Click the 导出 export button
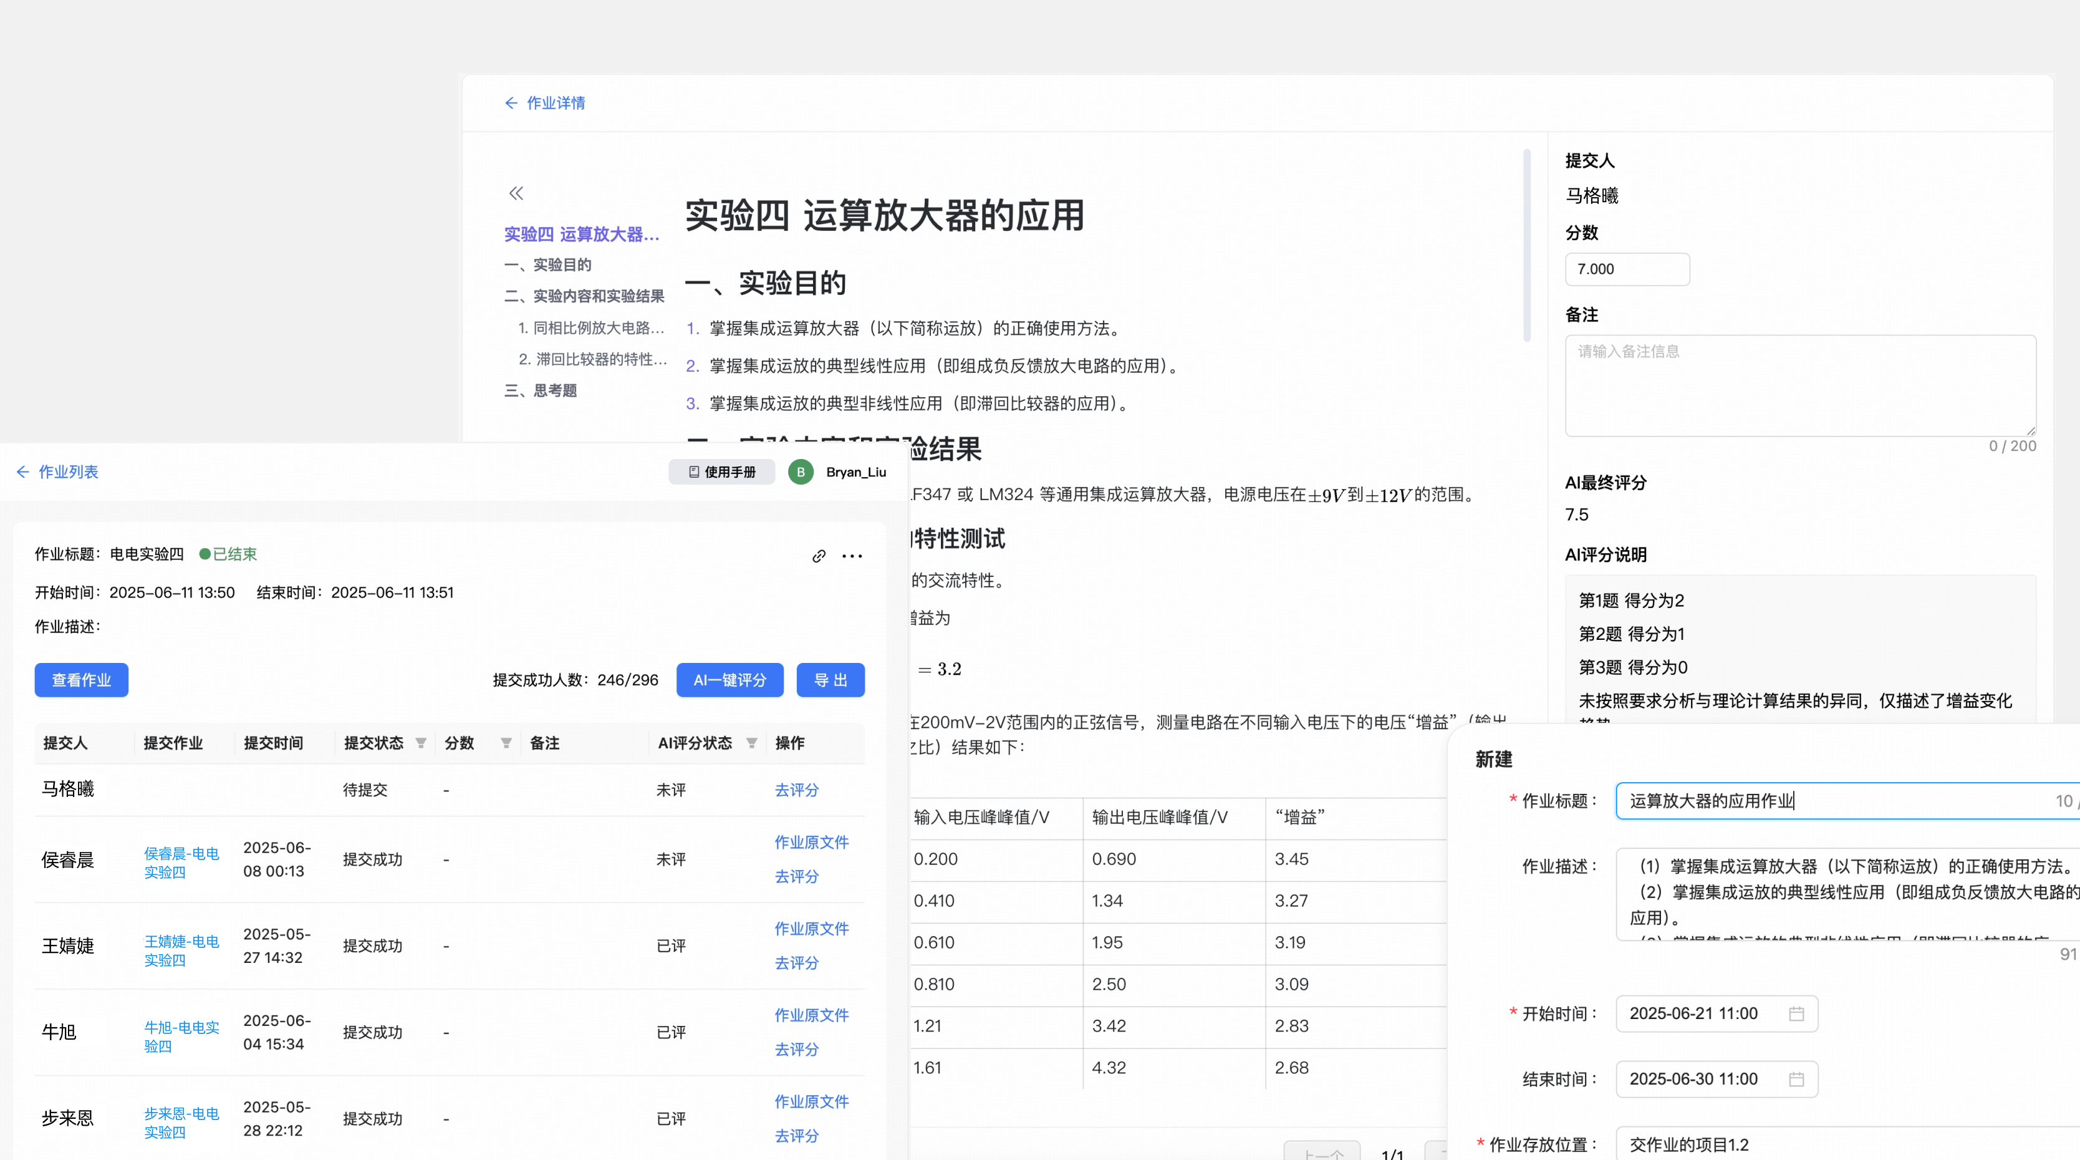 pos(830,680)
